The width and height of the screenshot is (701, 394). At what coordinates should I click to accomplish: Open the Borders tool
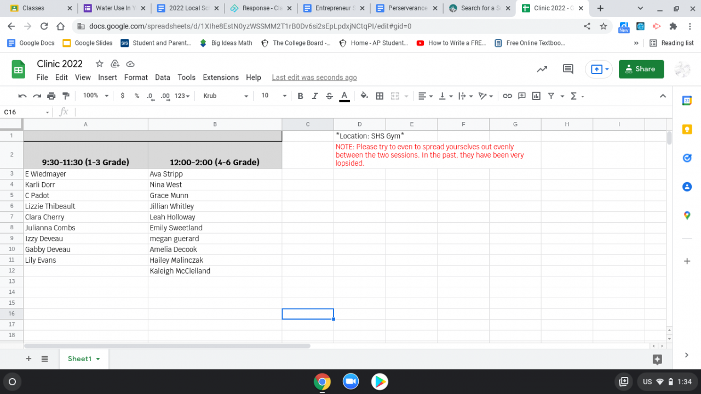tap(380, 96)
